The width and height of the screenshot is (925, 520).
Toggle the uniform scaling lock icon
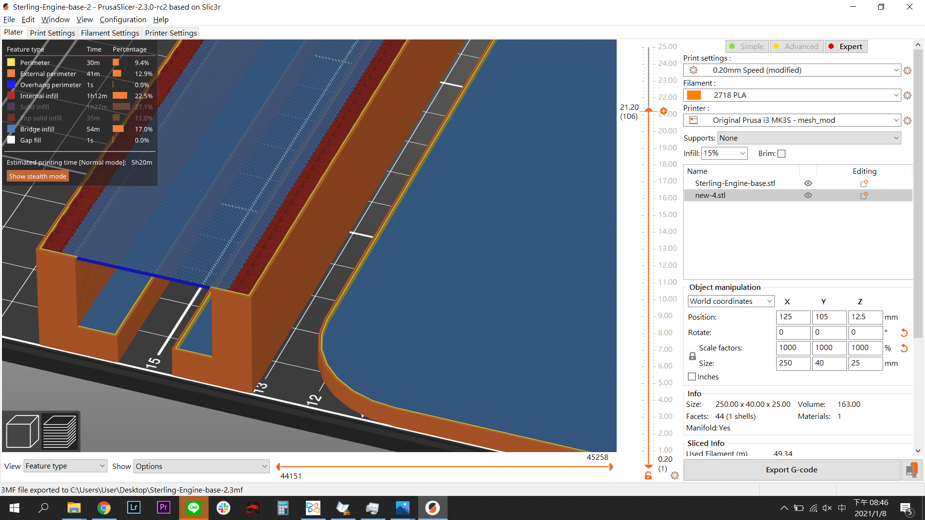(692, 356)
